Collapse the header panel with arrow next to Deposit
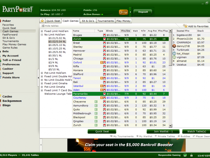The image size is (210, 158). (x=130, y=12)
